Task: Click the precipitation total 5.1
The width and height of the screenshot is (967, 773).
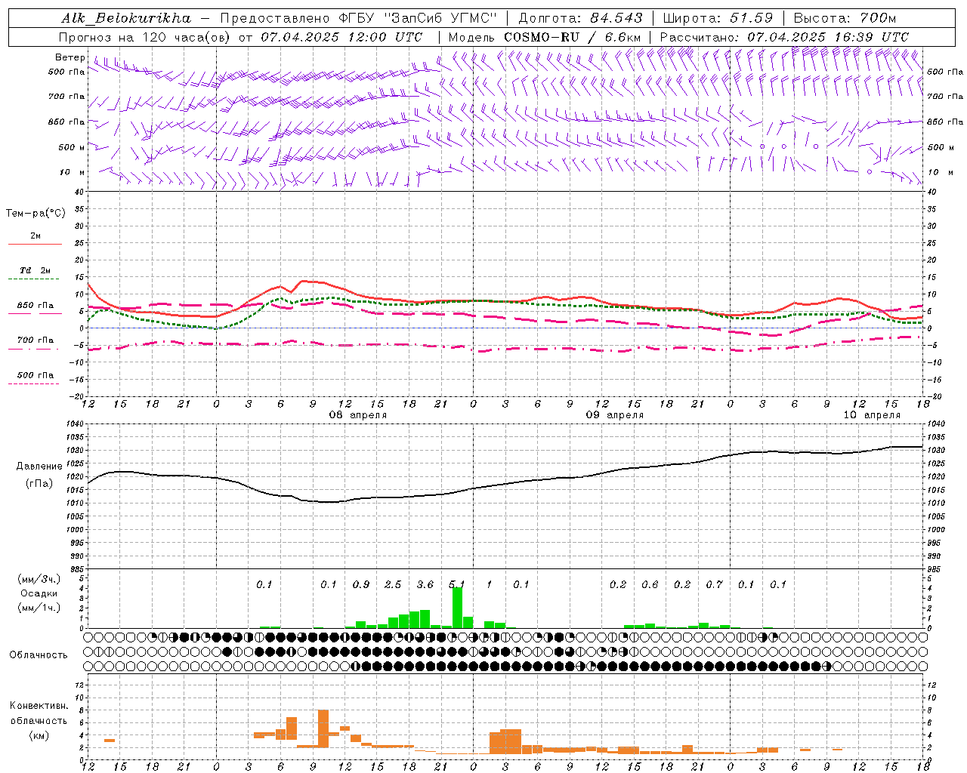Action: tap(456, 584)
